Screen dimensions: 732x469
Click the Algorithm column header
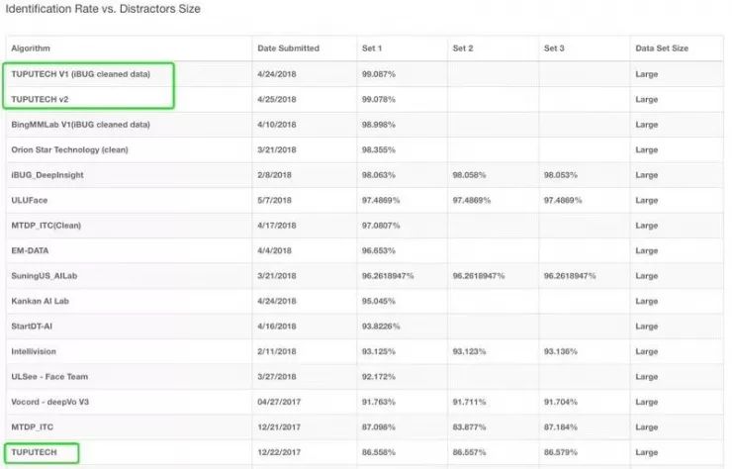pyautogui.click(x=31, y=48)
